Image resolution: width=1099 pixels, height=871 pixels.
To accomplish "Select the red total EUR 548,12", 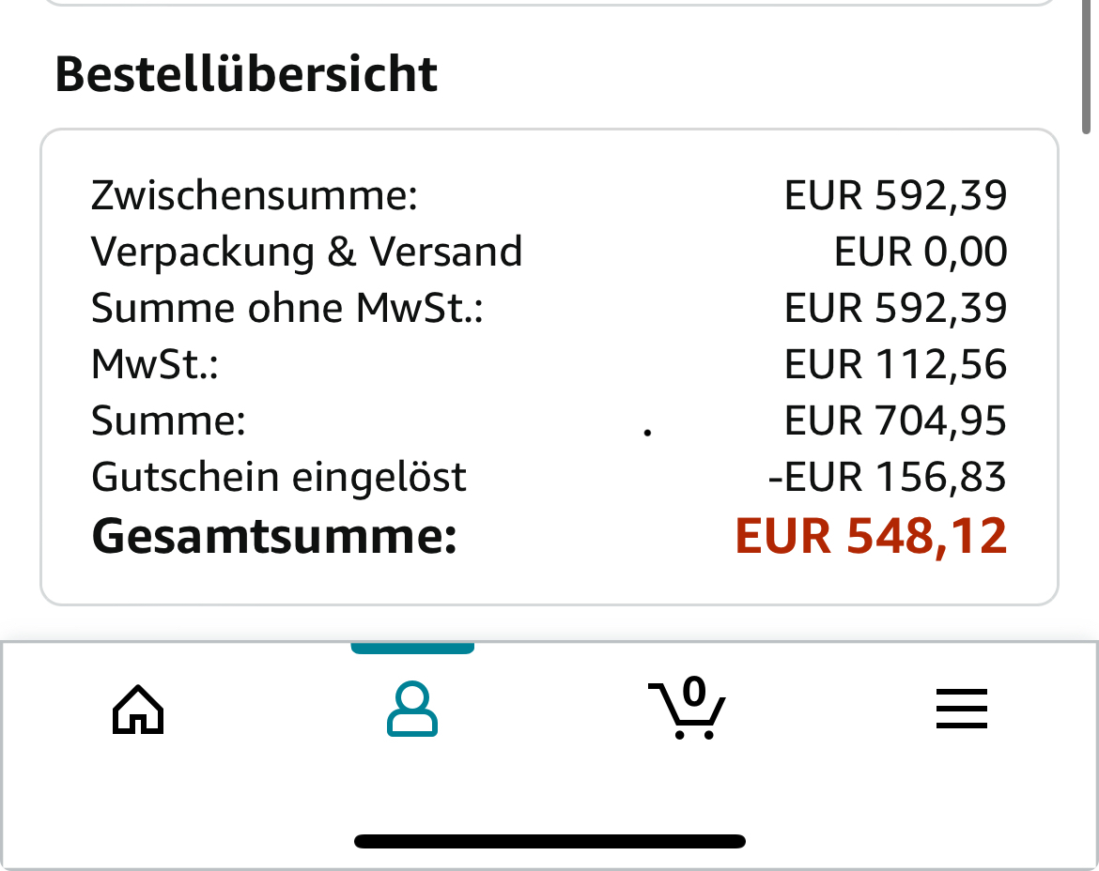I will click(871, 536).
